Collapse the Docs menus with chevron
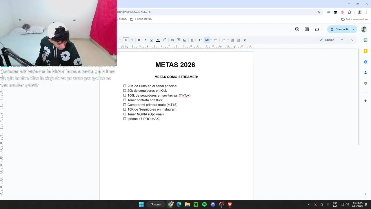This screenshot has width=371, height=209. point(352,40)
